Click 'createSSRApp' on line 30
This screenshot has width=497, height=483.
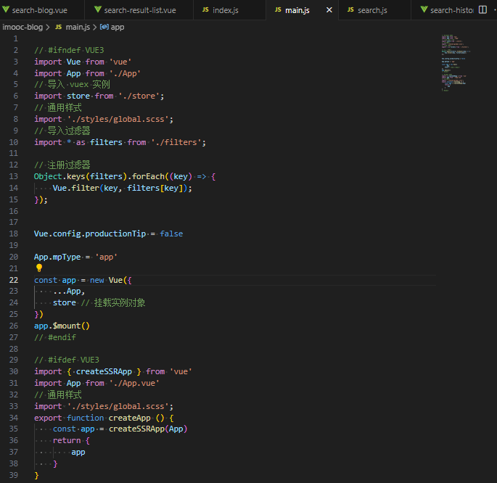pos(104,371)
